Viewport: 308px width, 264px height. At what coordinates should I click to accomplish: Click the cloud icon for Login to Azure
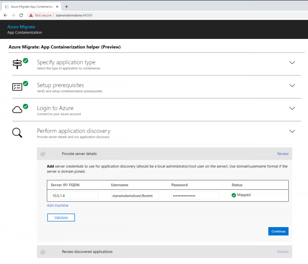click(17, 109)
